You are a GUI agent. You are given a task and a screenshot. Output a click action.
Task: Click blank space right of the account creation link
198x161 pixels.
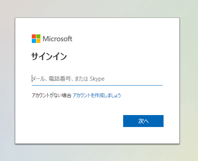[142, 95]
